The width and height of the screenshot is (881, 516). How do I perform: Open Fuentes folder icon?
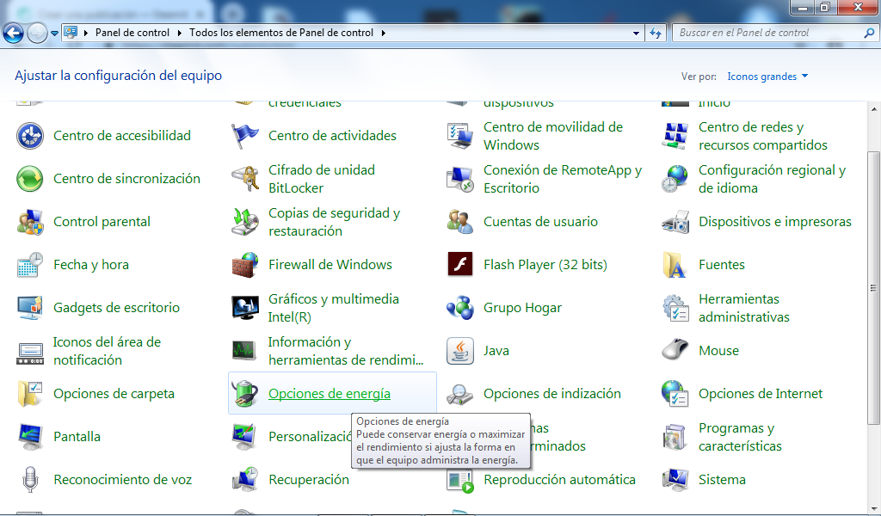click(675, 265)
